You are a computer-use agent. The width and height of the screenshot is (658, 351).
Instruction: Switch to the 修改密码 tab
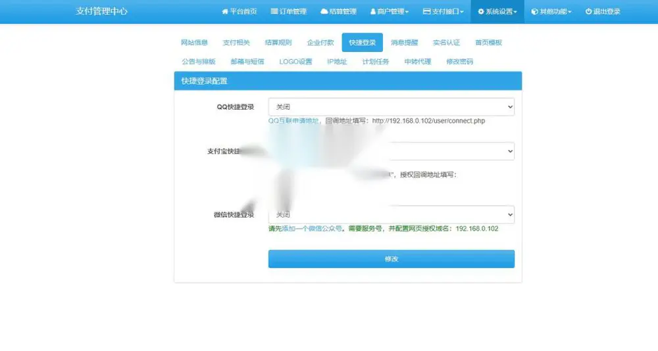[459, 62]
